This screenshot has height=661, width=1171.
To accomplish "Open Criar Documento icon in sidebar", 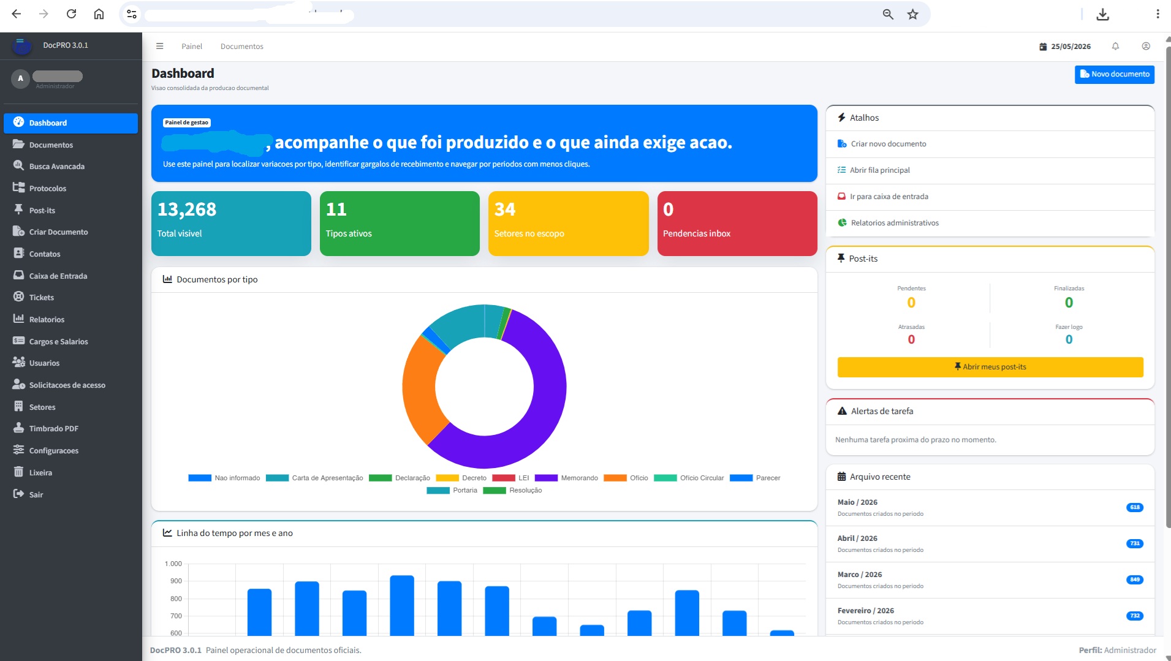I will 18,231.
